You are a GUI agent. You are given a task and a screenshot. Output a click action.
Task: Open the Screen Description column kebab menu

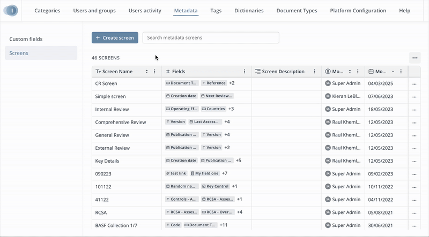[315, 71]
